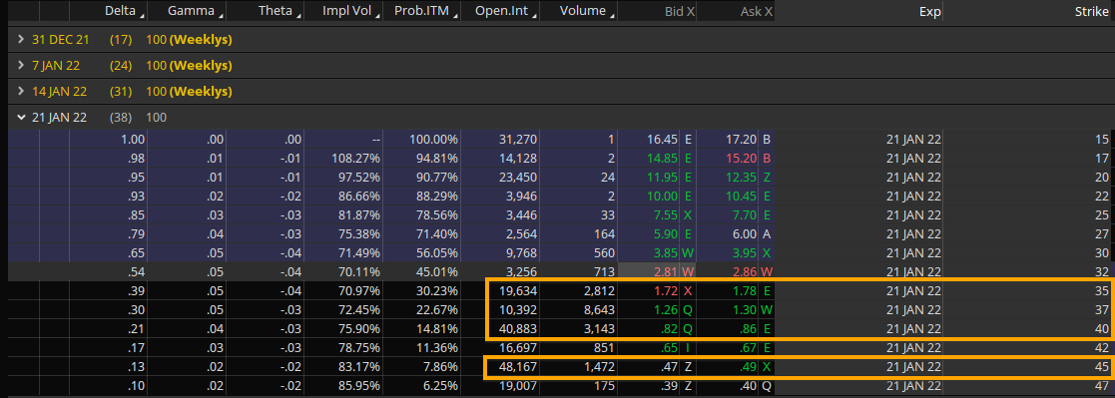
Task: Click ask price 17.20 for strike 15
Action: 742,140
